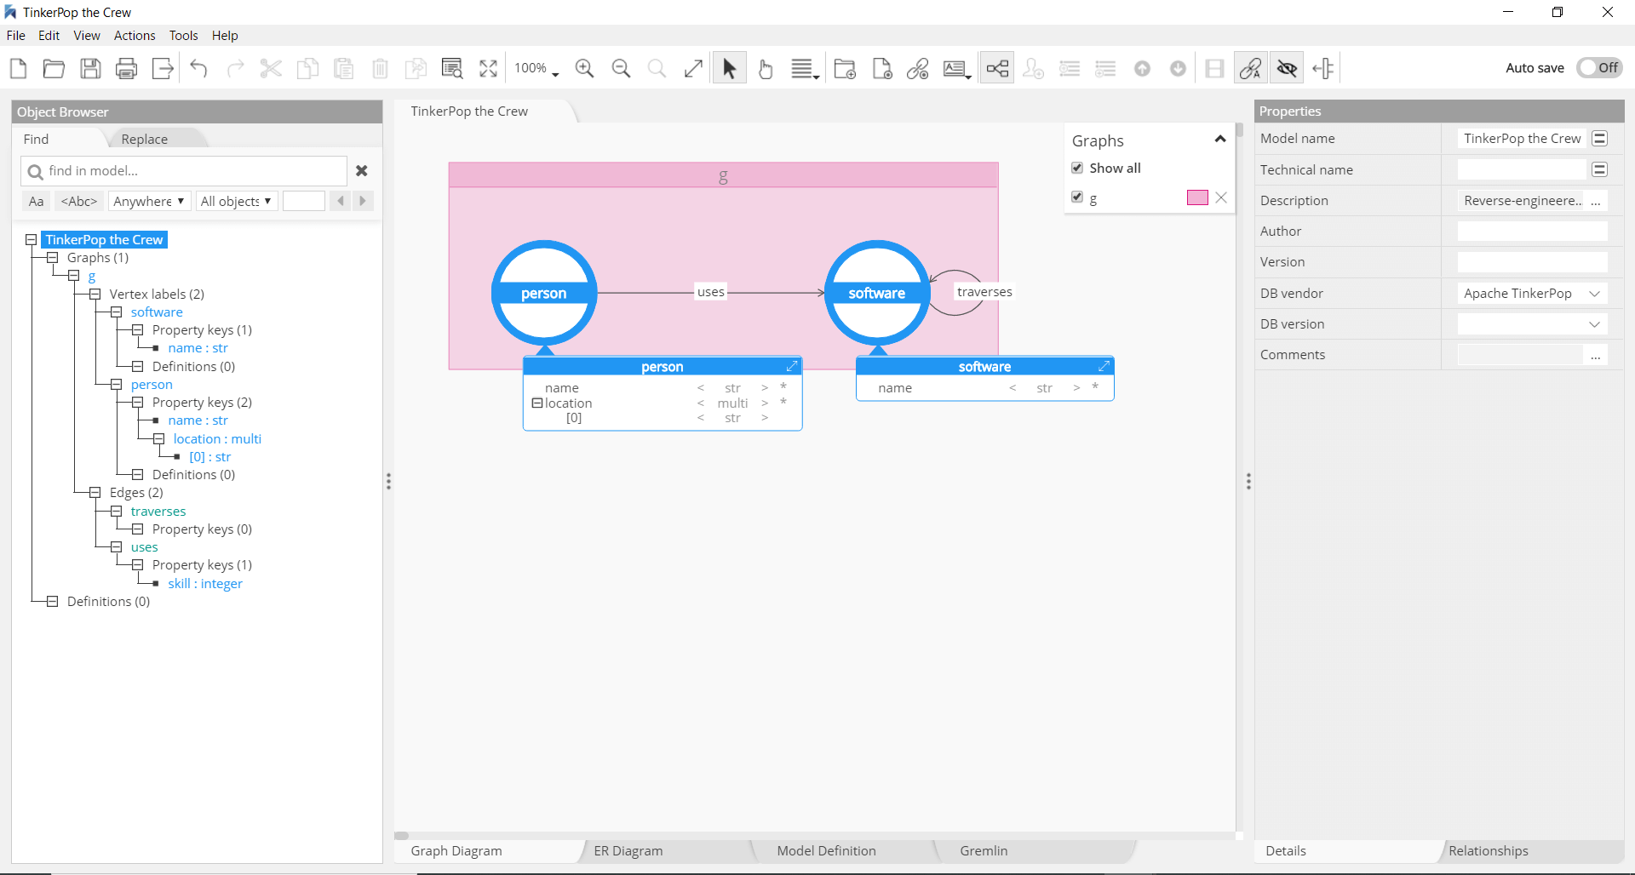Click the fit-to-screen arrows icon
The width and height of the screenshot is (1635, 875).
pyautogui.click(x=488, y=68)
